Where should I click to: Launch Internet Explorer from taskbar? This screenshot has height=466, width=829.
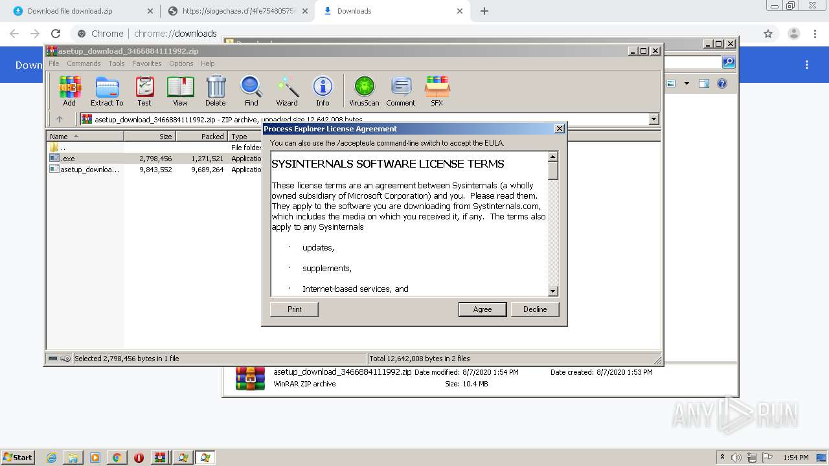52,458
